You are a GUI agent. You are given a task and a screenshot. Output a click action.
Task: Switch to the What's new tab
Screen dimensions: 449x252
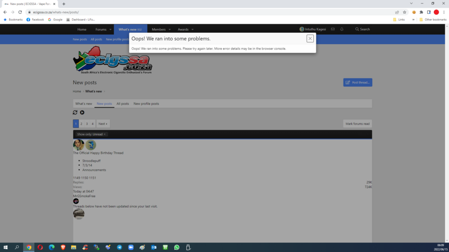(84, 104)
